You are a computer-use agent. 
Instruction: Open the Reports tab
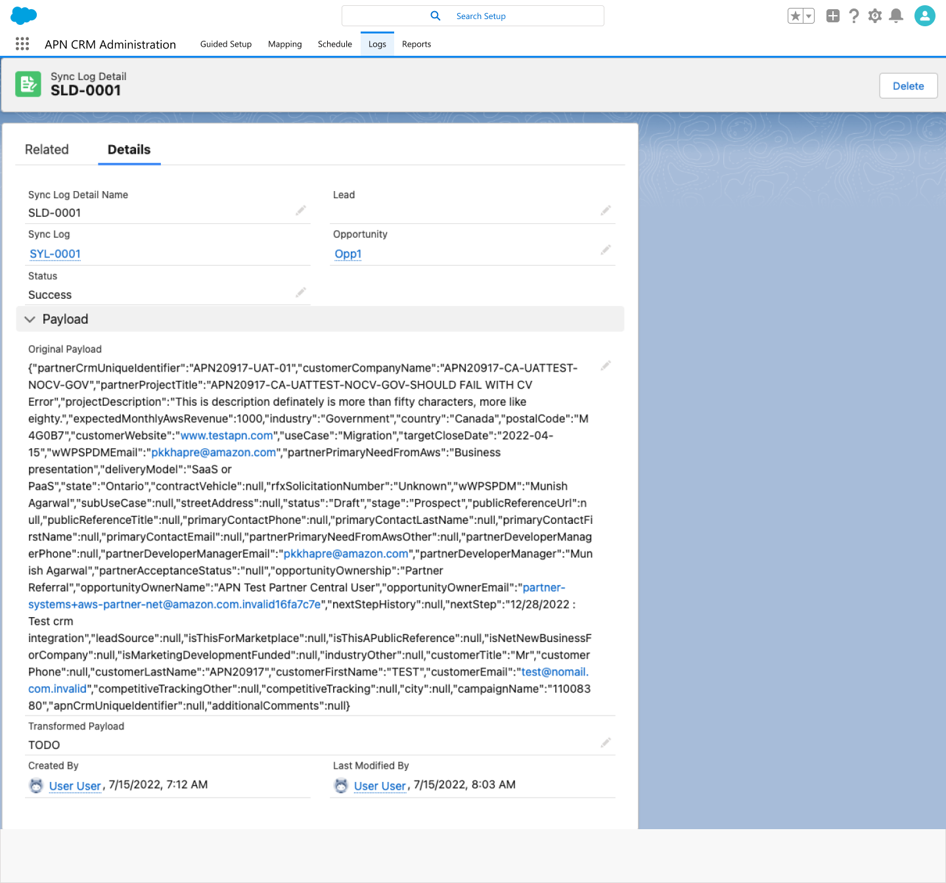pyautogui.click(x=417, y=44)
